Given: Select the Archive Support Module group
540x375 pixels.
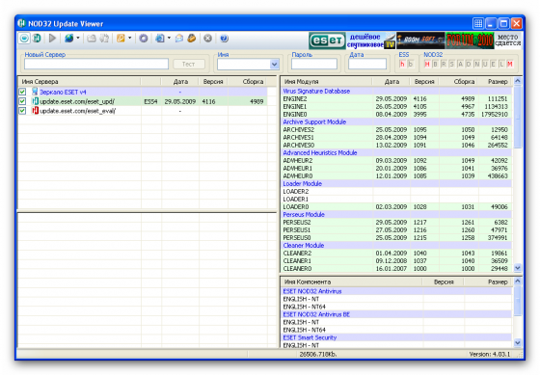Looking at the screenshot, I should pos(396,121).
